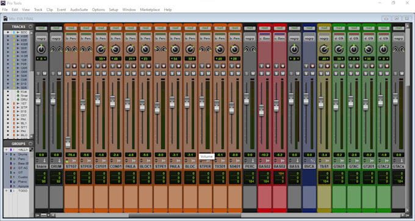This screenshot has width=415, height=221.
Task: Turn the pan knob on the GTA01 track
Action: (x=339, y=49)
